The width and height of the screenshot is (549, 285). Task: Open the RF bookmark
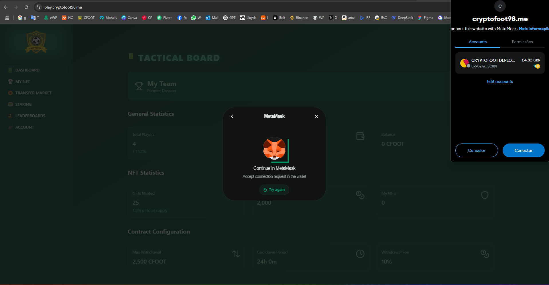(365, 18)
